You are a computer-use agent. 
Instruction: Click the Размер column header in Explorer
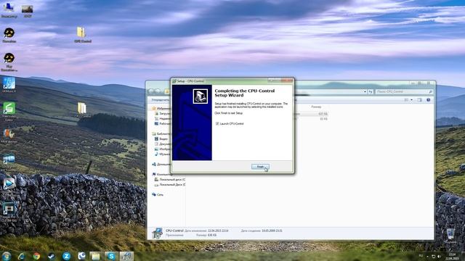pyautogui.click(x=316, y=107)
